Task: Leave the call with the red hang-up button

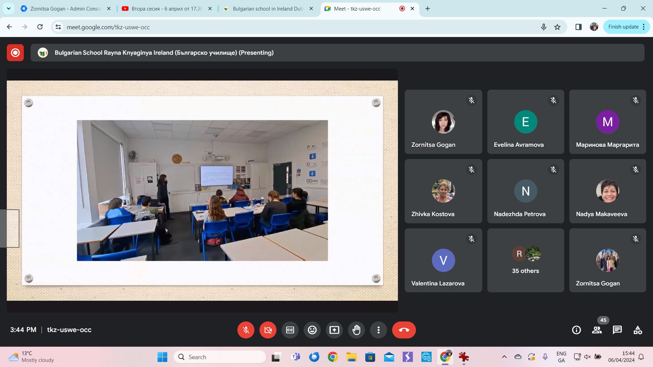Action: click(x=404, y=330)
